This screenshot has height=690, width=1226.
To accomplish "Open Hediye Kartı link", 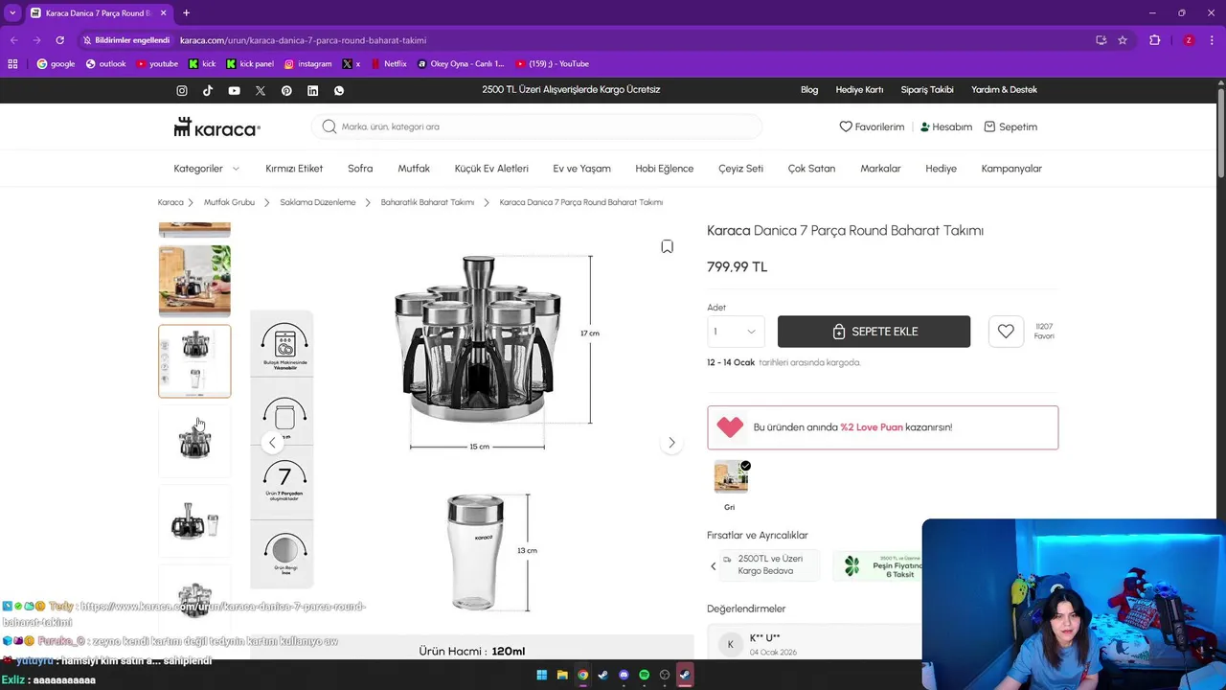I will pos(859,90).
